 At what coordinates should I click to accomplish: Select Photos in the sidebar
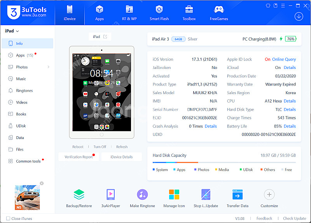click(x=27, y=67)
